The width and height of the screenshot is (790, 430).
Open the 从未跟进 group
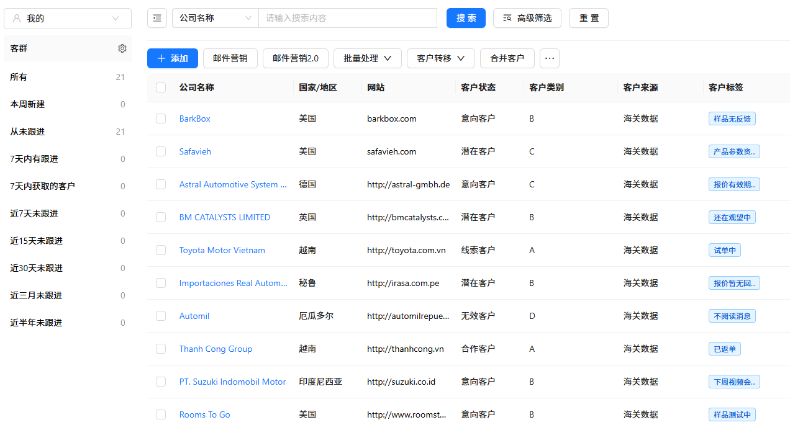pyautogui.click(x=68, y=132)
